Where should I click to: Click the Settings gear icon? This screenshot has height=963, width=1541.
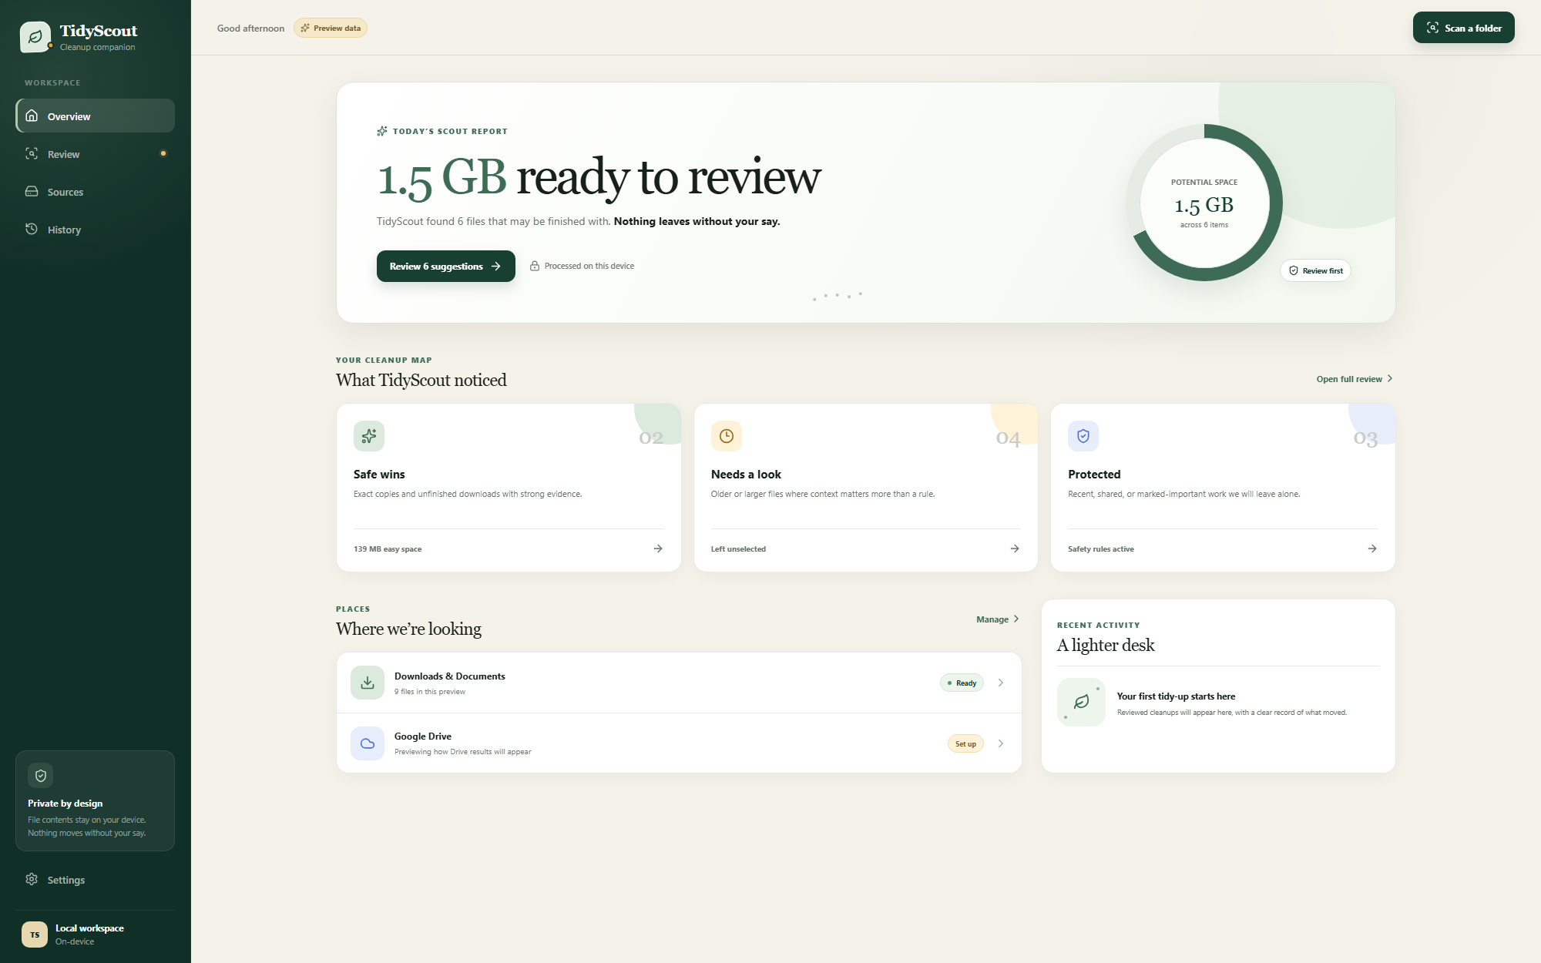click(32, 879)
